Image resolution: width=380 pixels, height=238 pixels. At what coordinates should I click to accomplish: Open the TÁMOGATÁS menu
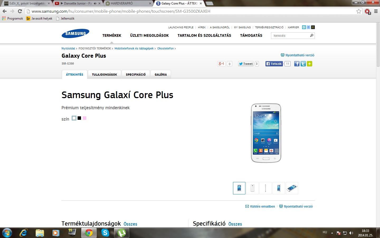251,35
